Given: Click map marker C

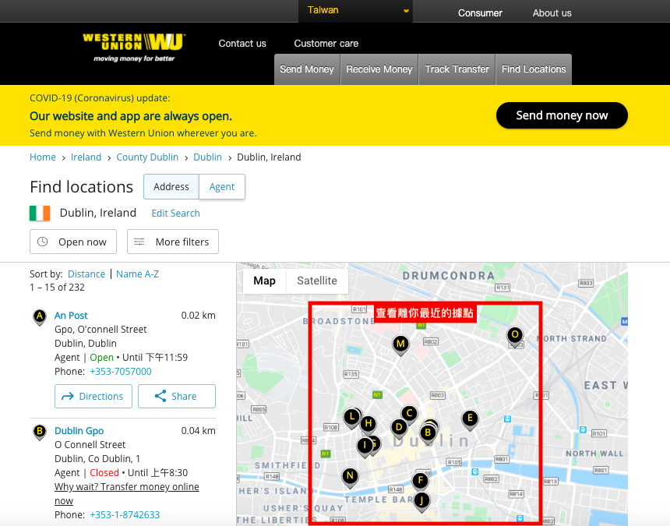Looking at the screenshot, I should pos(409,414).
